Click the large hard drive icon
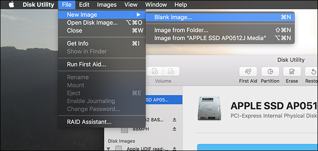The image size is (318, 151). click(210, 108)
